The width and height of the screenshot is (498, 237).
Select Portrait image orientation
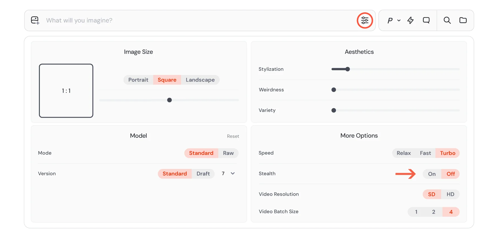[x=138, y=80]
